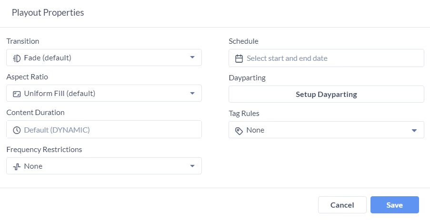Open the Tag Rules dropdown arrow
This screenshot has width=430, height=220.
[x=414, y=131]
